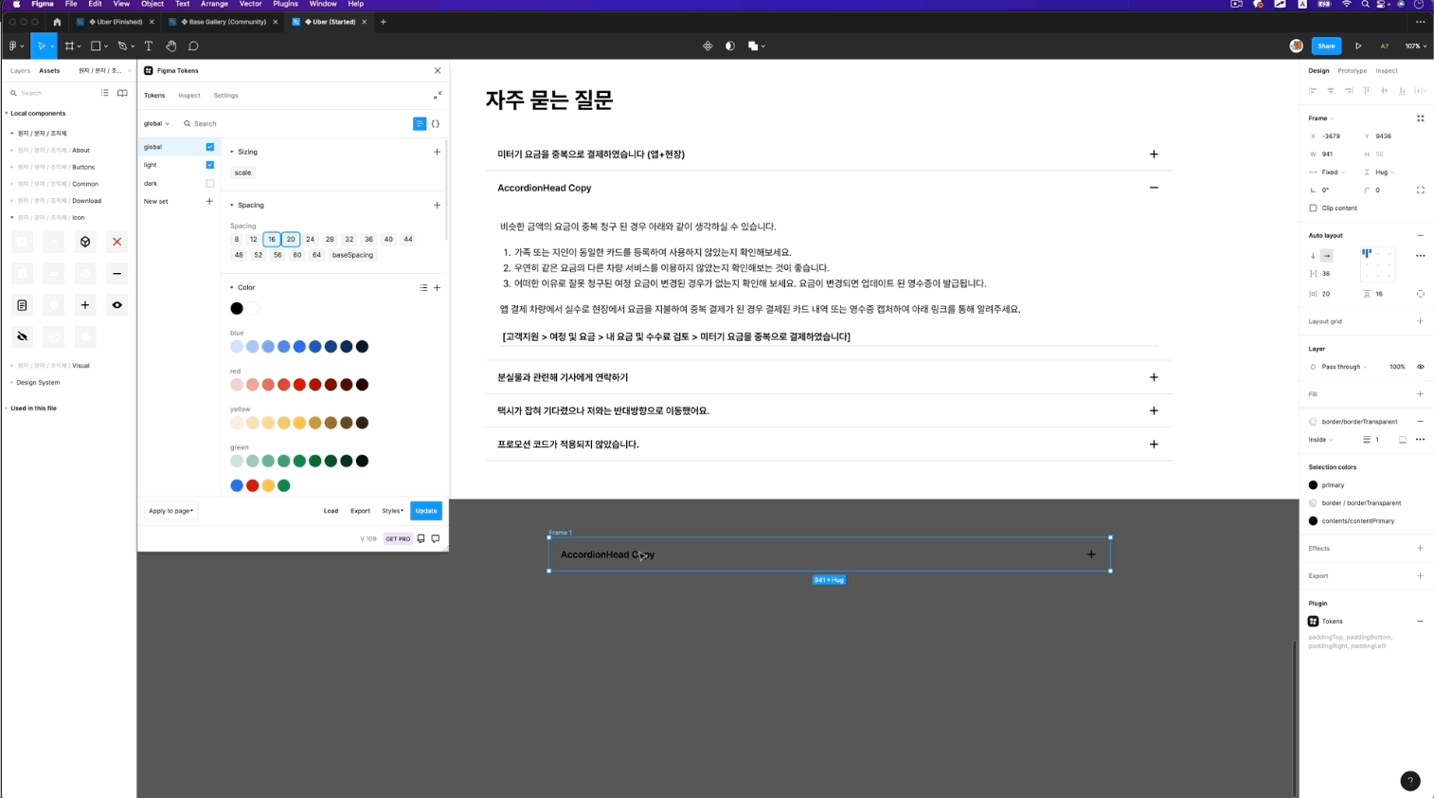Open the Apply to page dropdown

[x=171, y=511]
